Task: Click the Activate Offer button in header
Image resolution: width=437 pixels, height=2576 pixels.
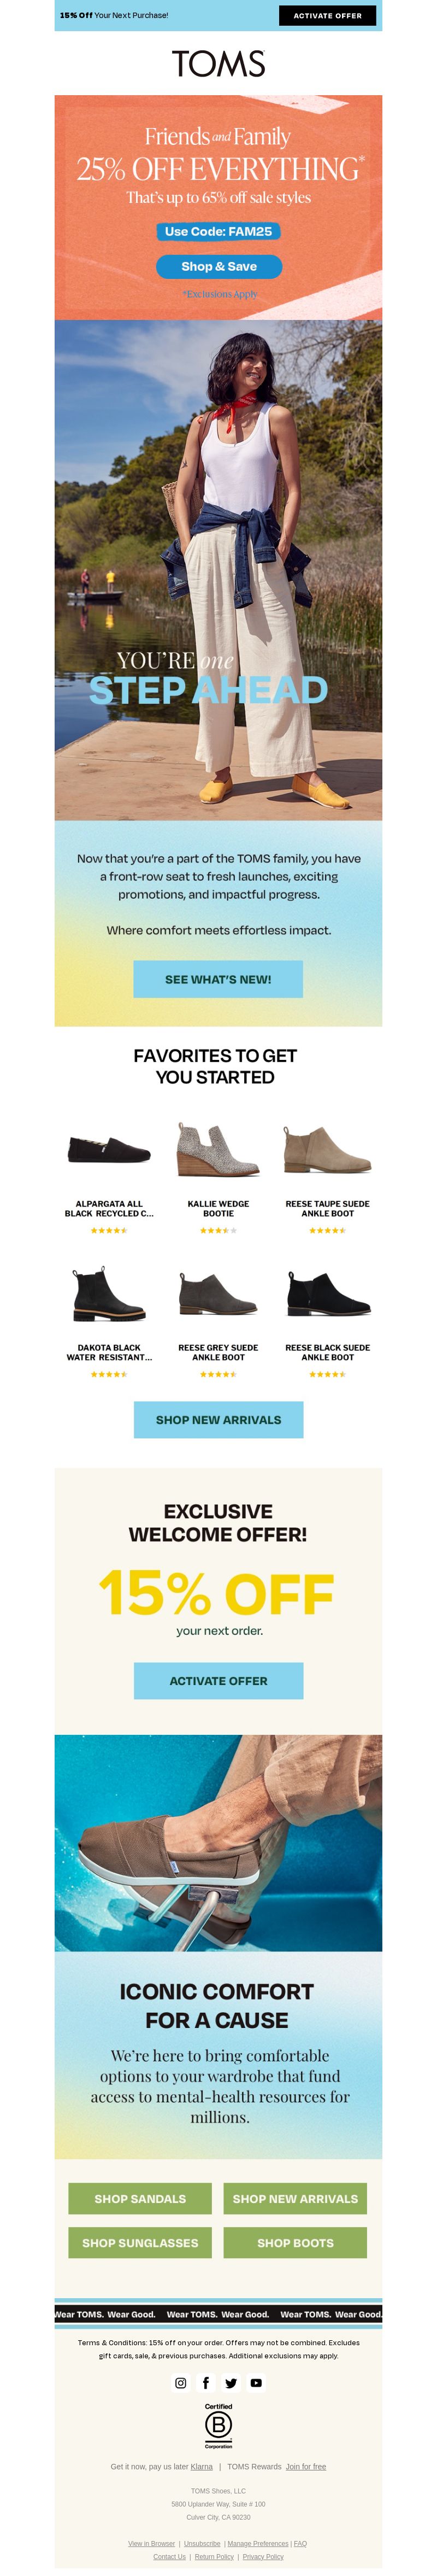Action: pos(327,15)
